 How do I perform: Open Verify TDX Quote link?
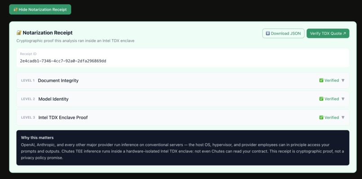328,33
